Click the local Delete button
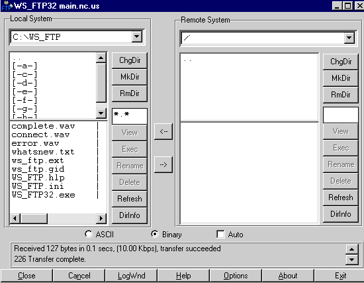 pos(130,182)
